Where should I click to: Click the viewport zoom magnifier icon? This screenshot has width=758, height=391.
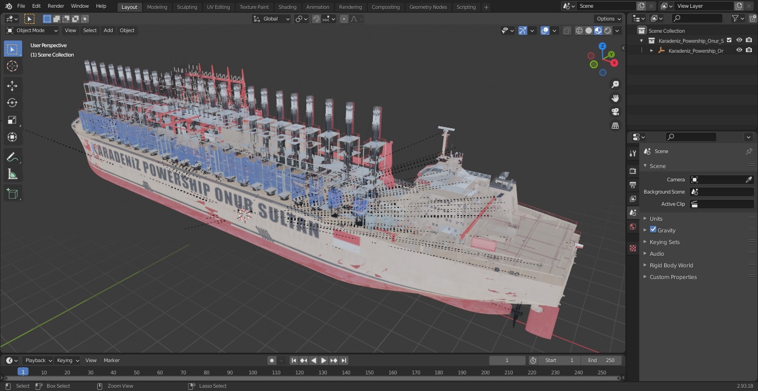615,84
